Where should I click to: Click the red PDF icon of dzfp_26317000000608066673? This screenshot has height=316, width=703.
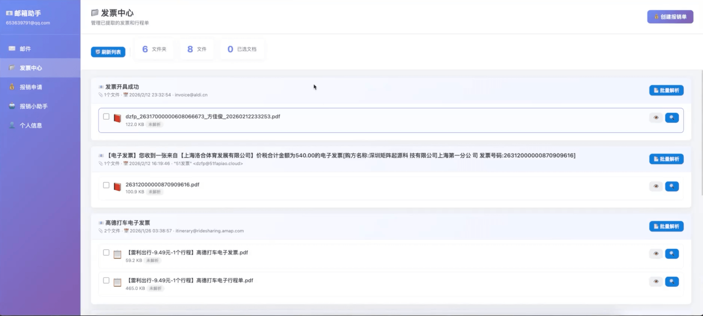point(117,118)
